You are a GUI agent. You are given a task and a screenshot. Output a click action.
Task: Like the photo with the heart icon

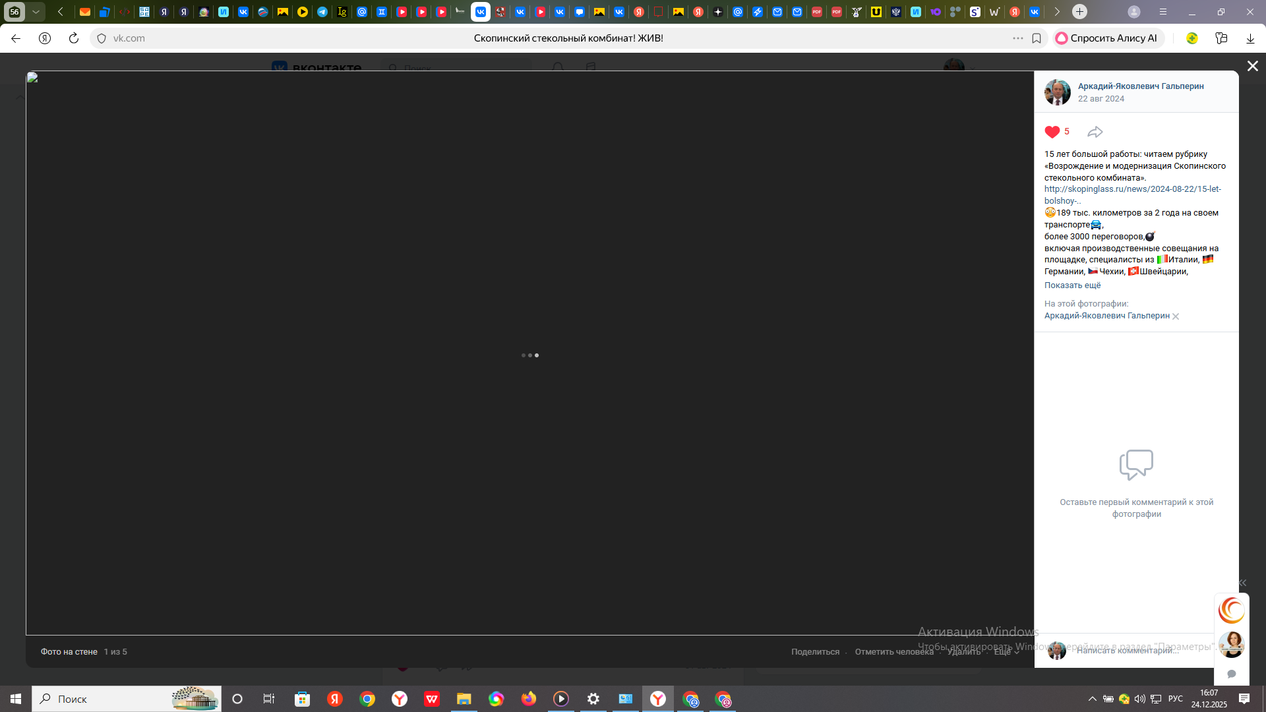coord(1052,132)
